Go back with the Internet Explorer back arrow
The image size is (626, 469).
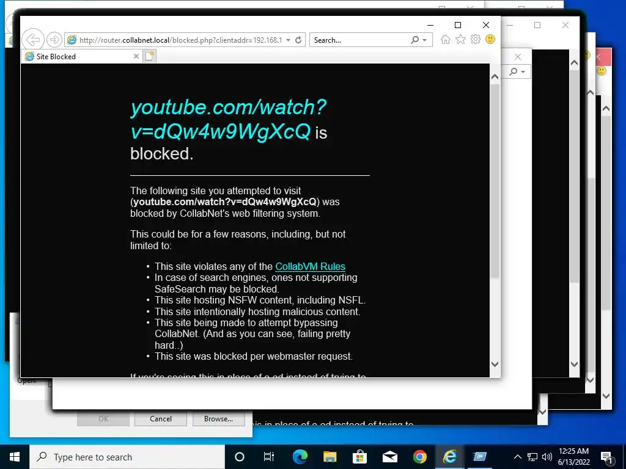point(33,40)
